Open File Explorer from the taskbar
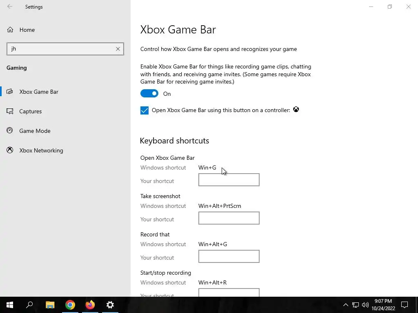The image size is (418, 313). click(x=50, y=305)
